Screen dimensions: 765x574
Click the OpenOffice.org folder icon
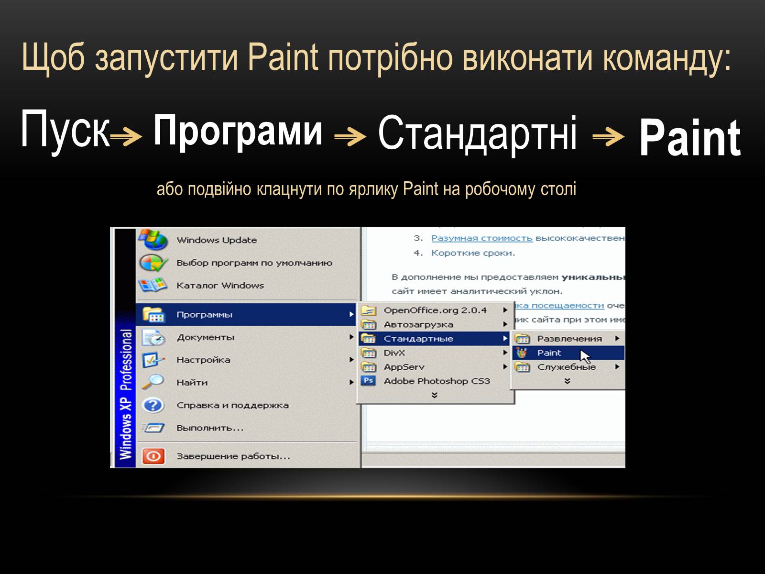(369, 310)
